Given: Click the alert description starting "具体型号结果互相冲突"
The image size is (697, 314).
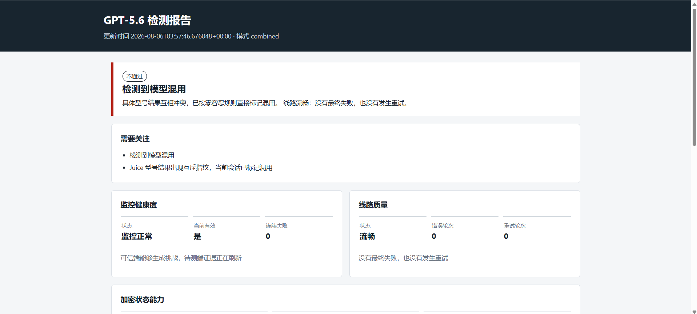Looking at the screenshot, I should coord(265,103).
